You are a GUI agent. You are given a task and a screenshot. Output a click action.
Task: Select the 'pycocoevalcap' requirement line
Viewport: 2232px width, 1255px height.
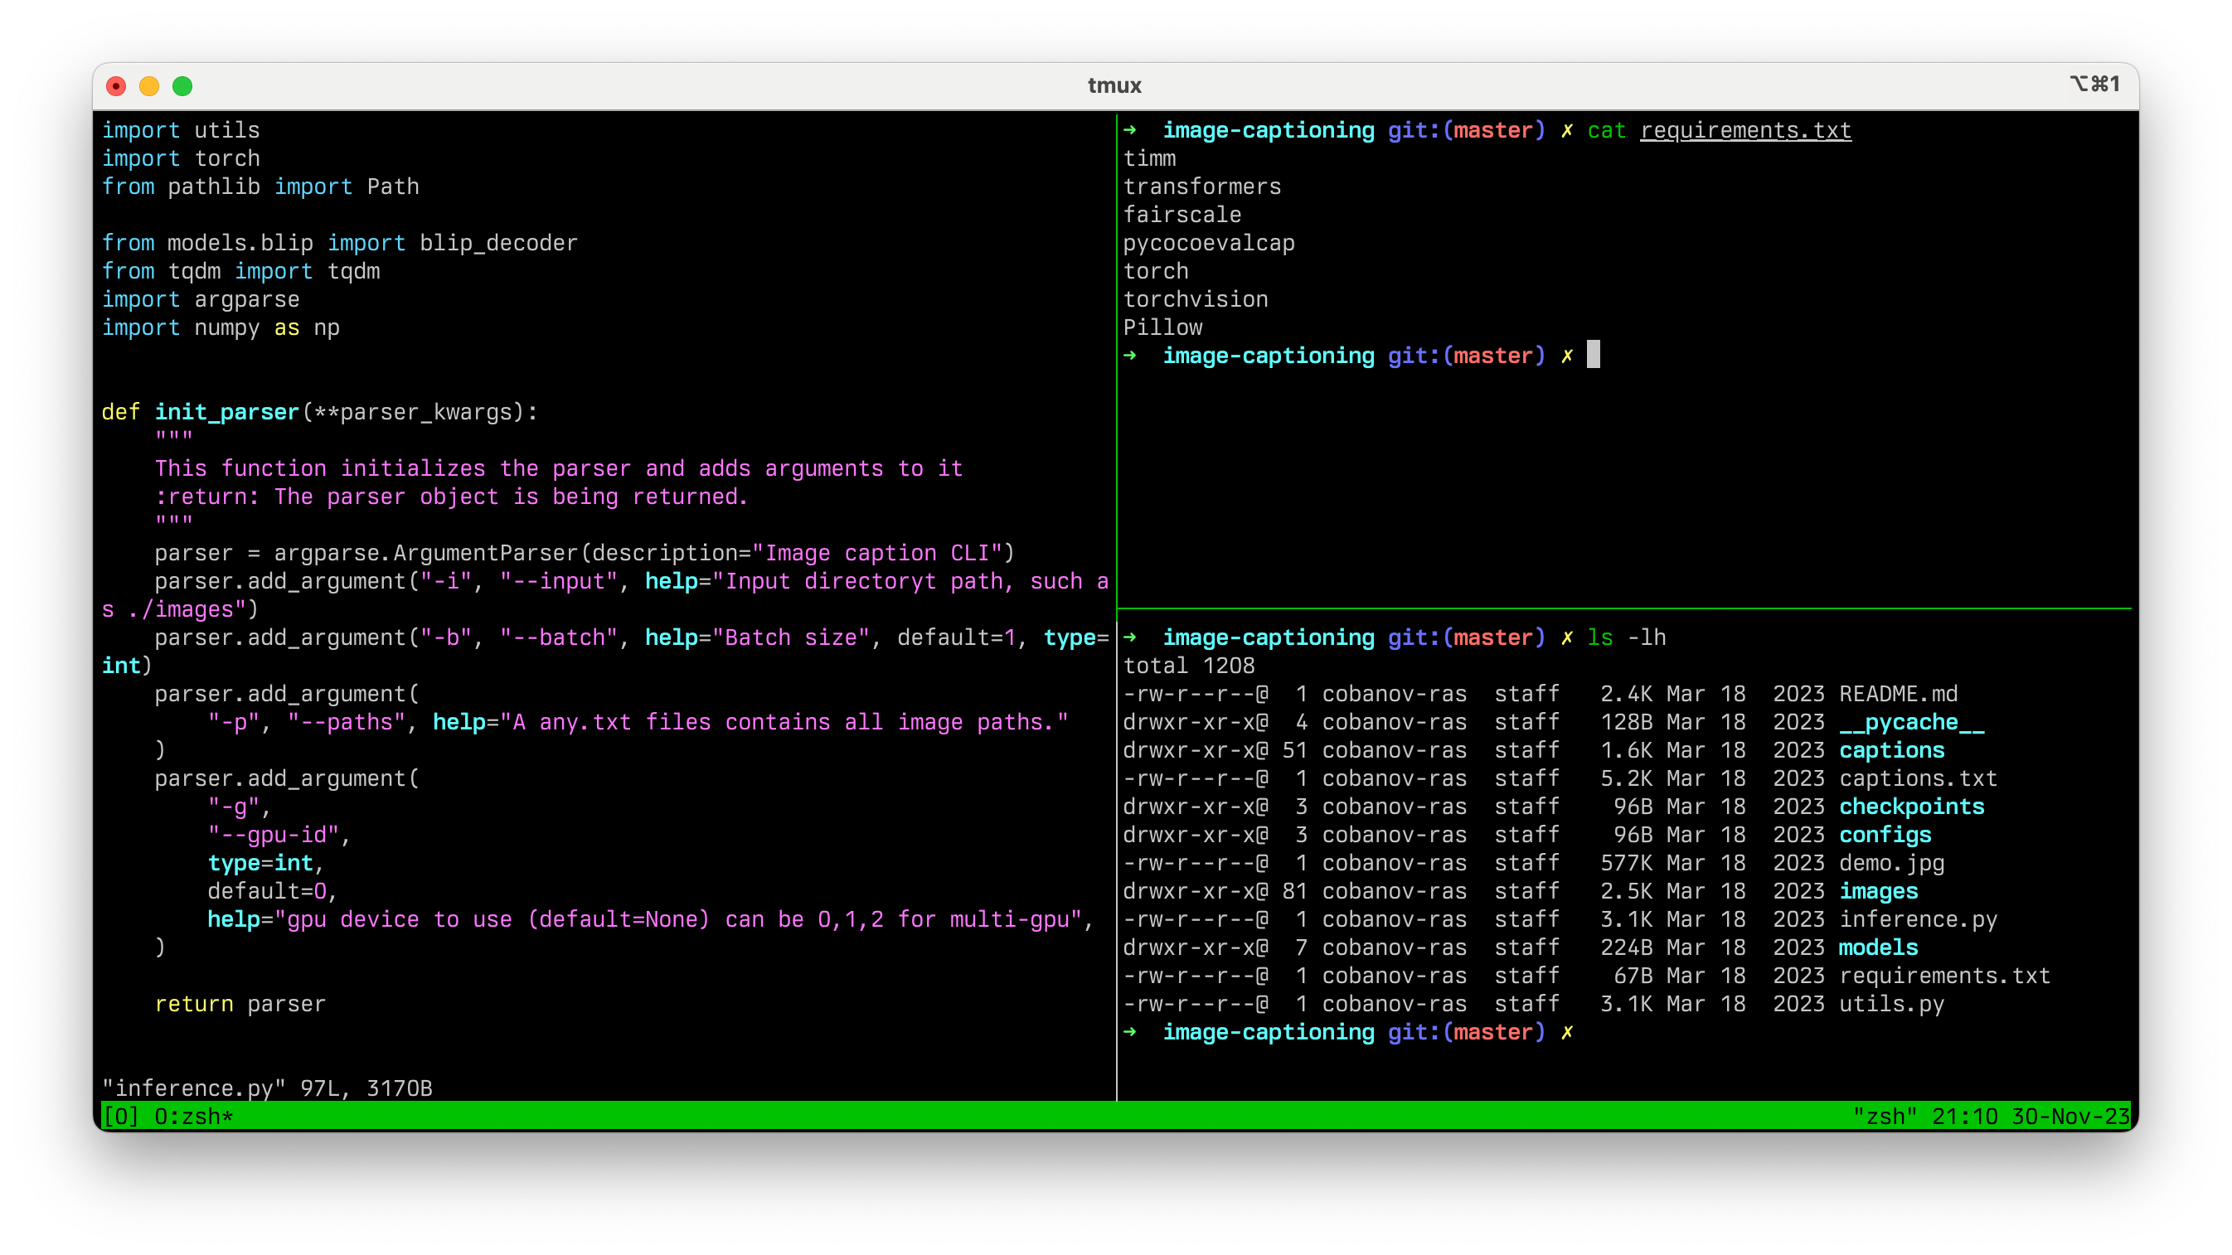[1209, 244]
